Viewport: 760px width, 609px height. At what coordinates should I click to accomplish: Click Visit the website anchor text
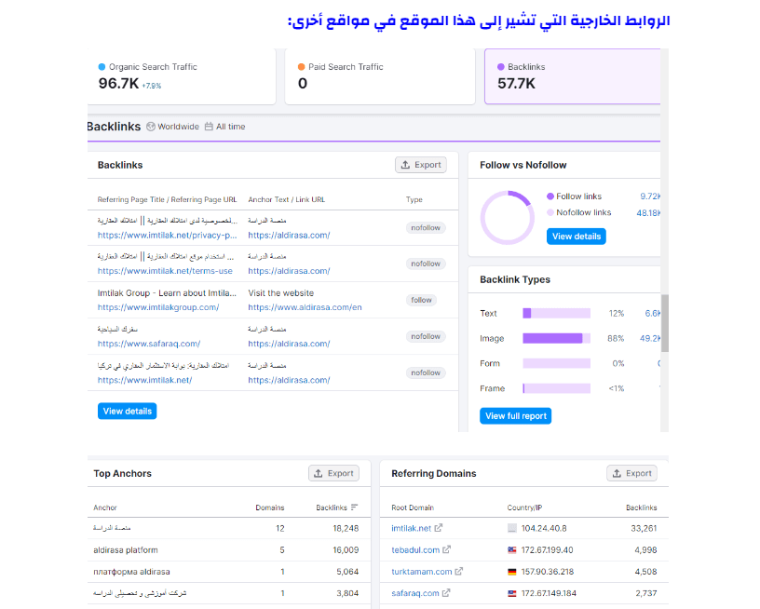281,293
